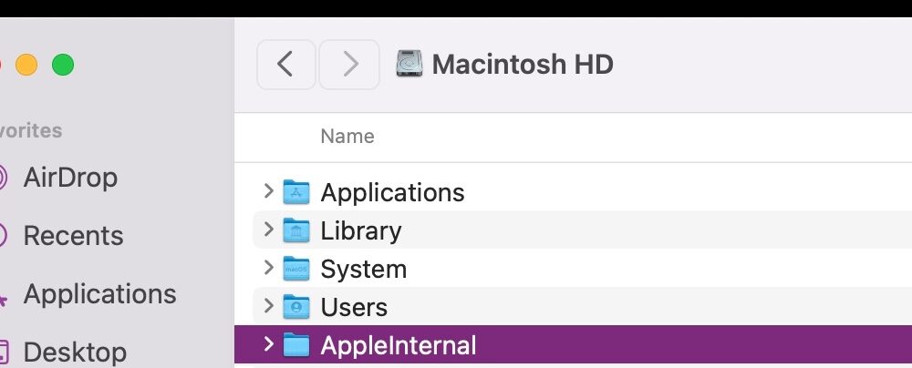This screenshot has height=368, width=912.
Task: Expand the Library folder chevron
Action: (268, 229)
